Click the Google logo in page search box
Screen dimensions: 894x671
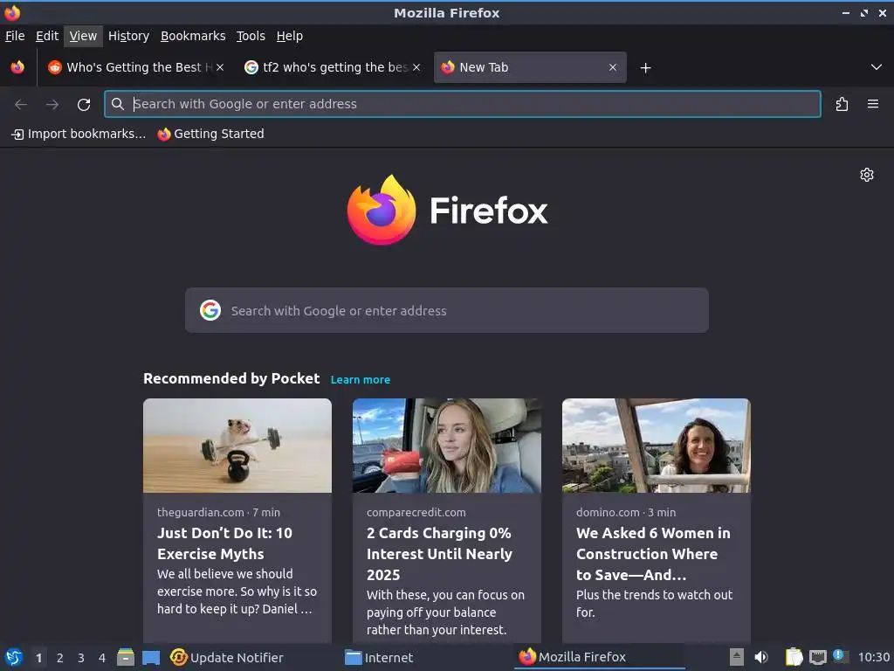pyautogui.click(x=210, y=310)
